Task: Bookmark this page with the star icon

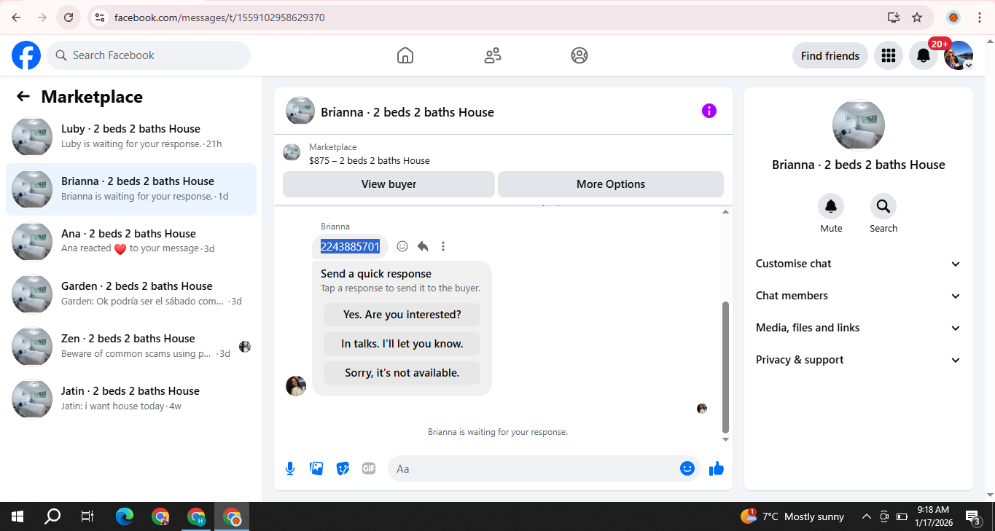Action: coord(917,17)
